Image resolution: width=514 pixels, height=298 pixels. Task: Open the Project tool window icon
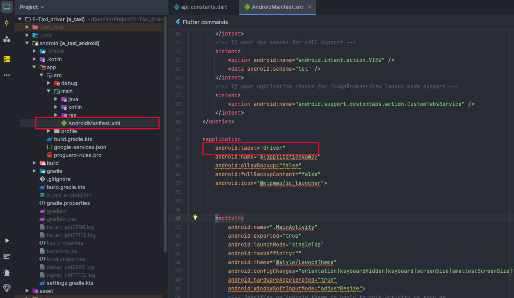point(7,7)
